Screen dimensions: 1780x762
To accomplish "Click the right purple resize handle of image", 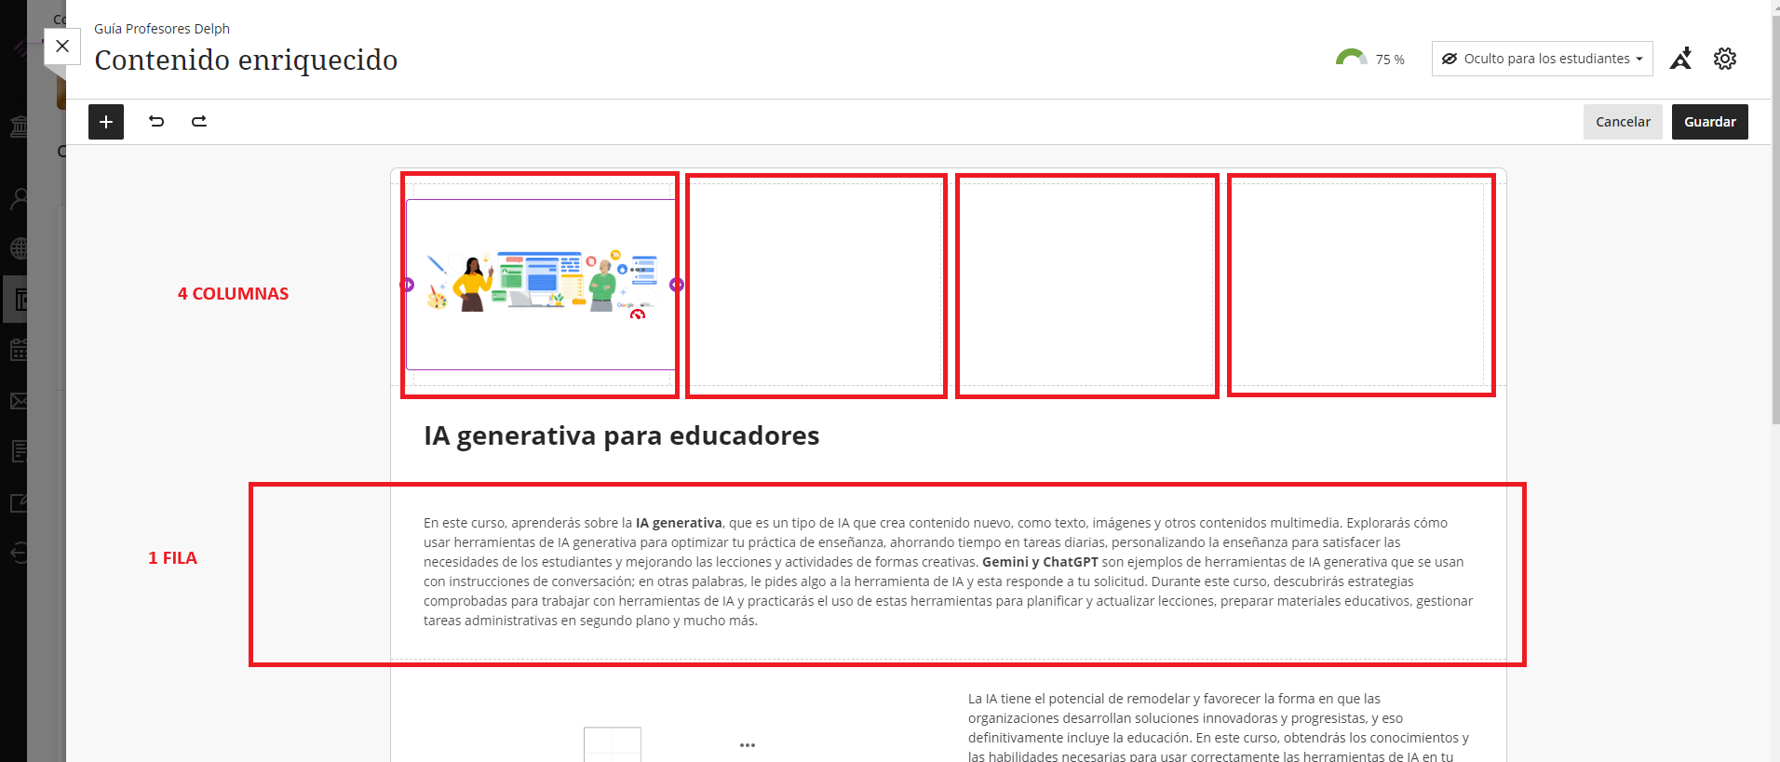I will [x=677, y=285].
